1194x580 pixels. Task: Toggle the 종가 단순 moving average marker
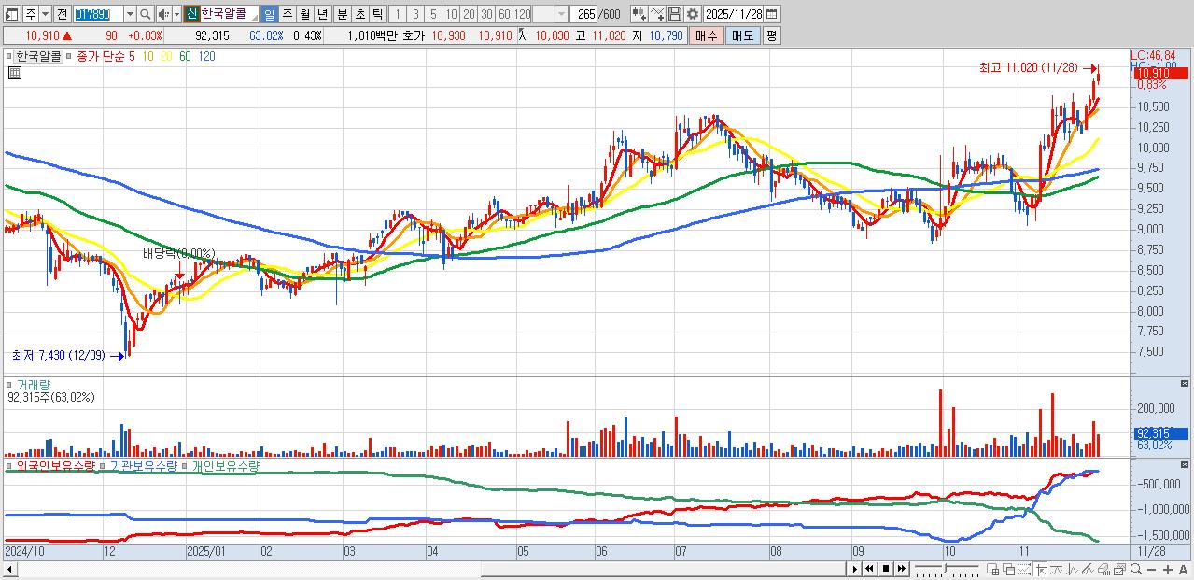pyautogui.click(x=70, y=56)
